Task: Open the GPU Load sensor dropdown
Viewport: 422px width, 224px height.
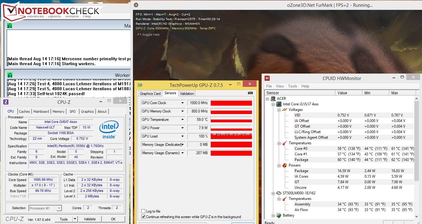Action: pyautogui.click(x=183, y=136)
